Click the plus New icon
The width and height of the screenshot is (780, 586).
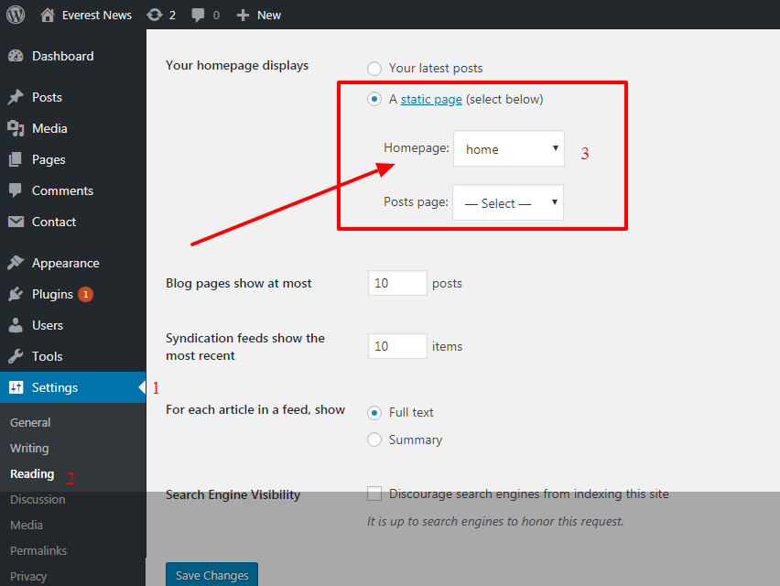point(243,15)
